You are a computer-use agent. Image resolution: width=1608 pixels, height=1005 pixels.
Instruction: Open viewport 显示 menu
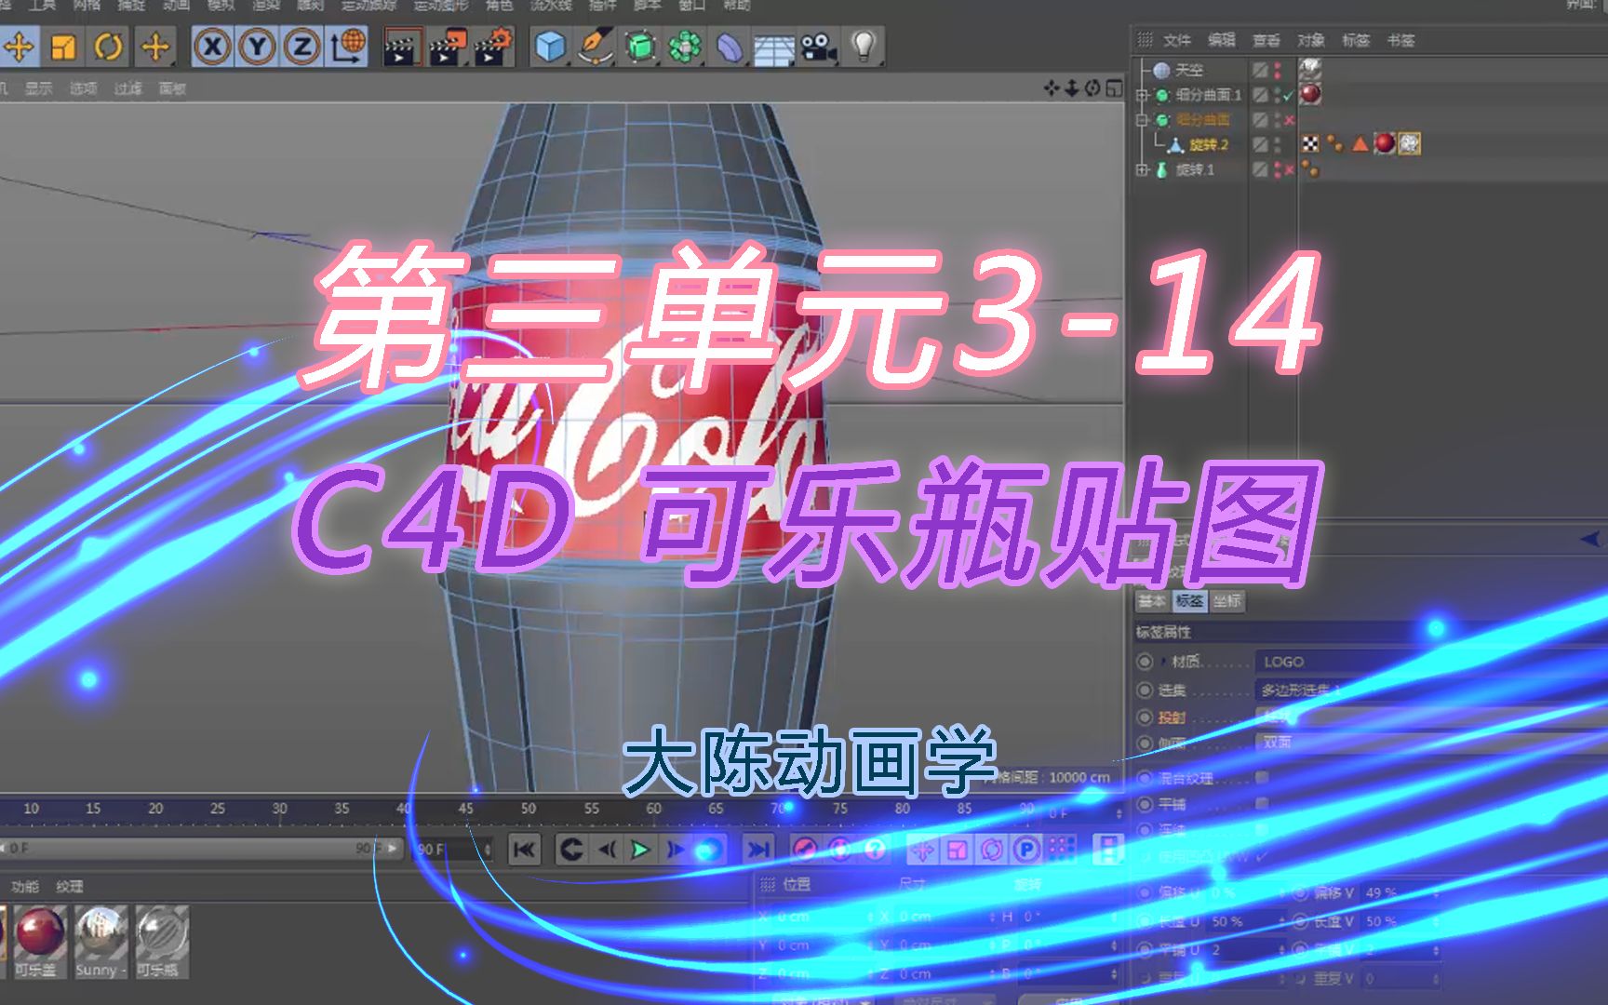(39, 88)
